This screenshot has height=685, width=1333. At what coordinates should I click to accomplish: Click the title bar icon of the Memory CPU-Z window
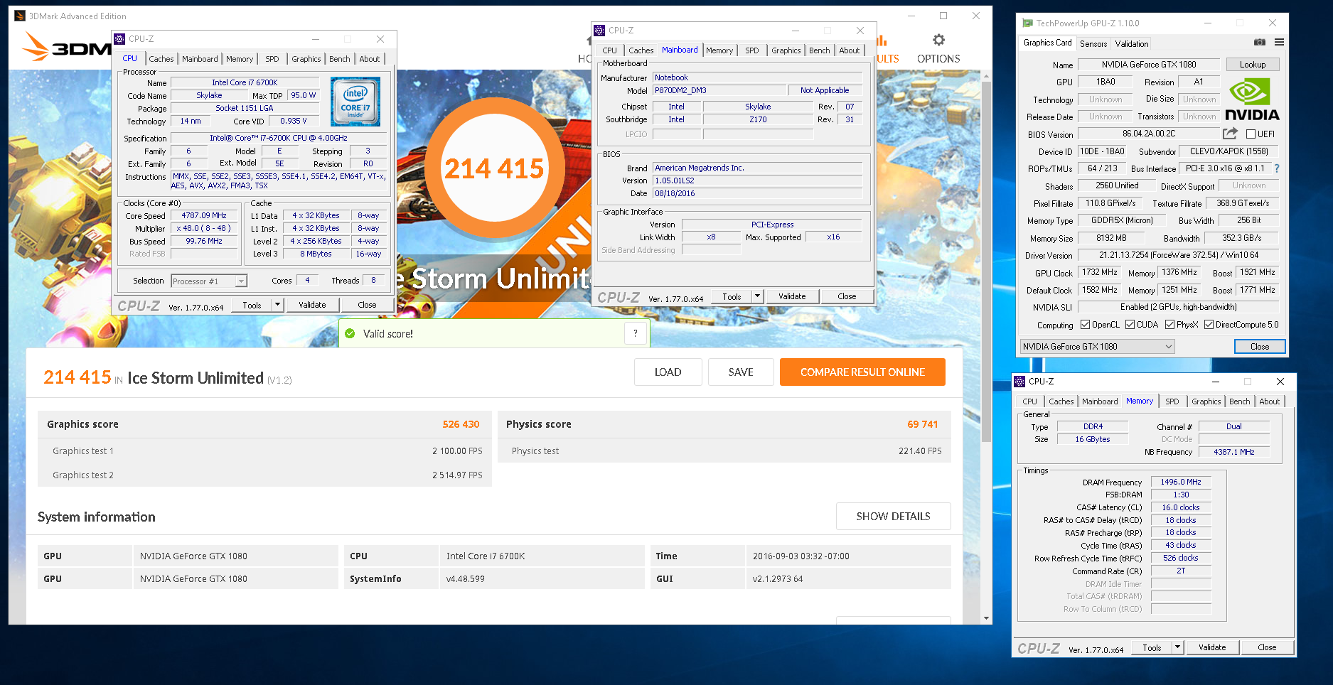click(1019, 382)
